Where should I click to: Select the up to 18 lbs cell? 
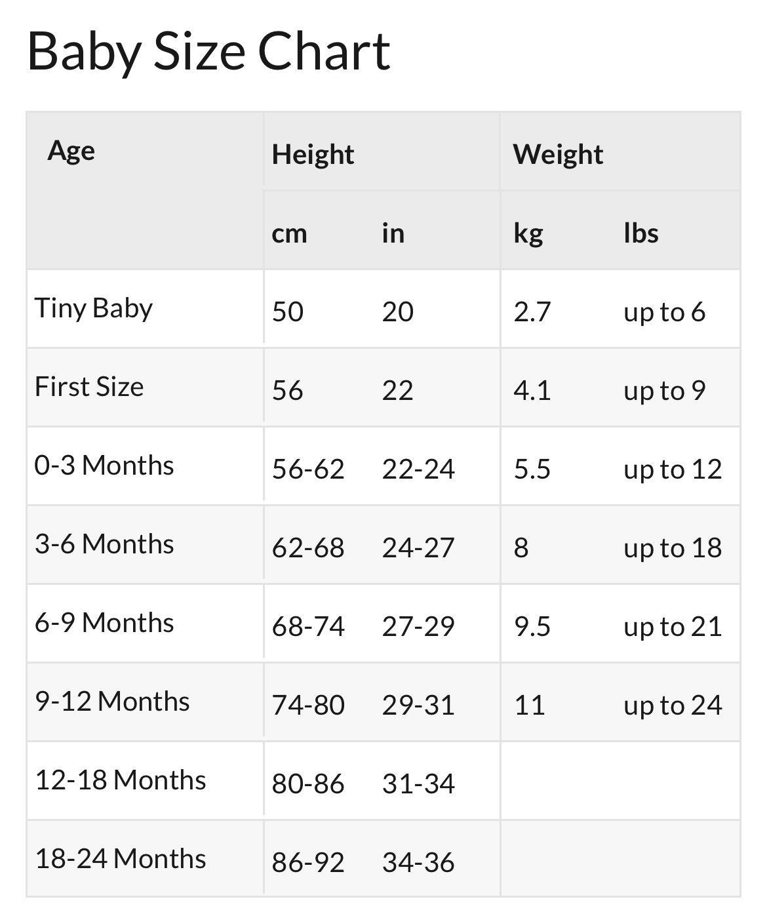(673, 548)
